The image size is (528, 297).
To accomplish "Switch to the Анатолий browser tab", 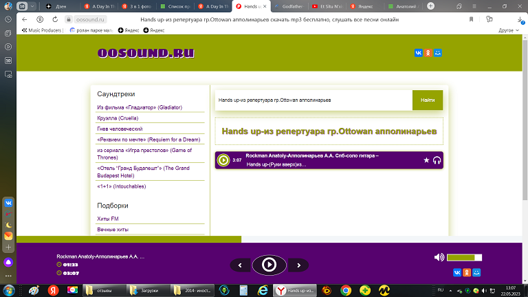I will 403,6.
